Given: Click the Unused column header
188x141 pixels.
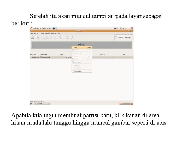Looking at the screenshot, I should click(103, 54).
